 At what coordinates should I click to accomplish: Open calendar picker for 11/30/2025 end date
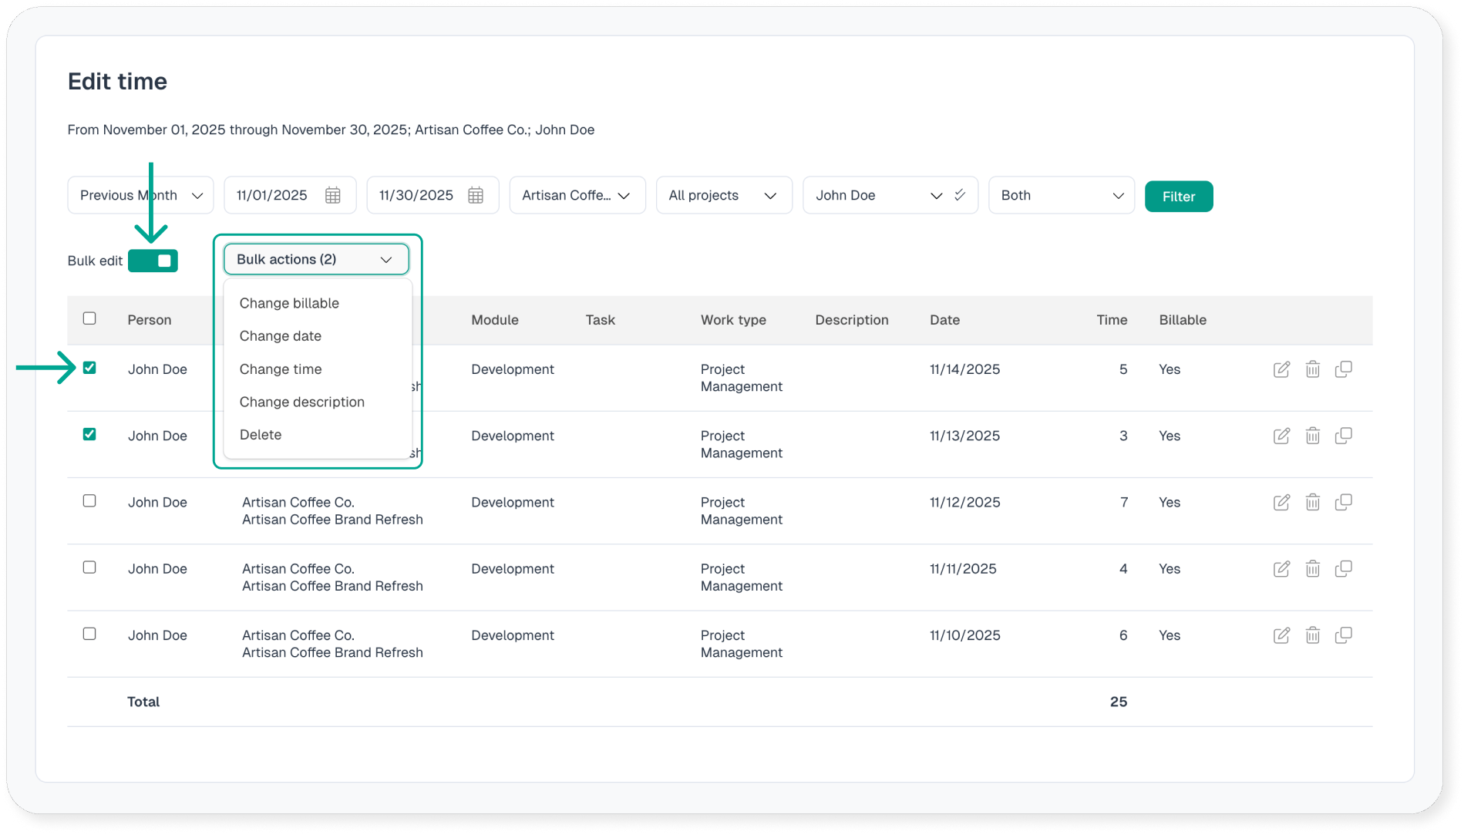[x=476, y=196]
